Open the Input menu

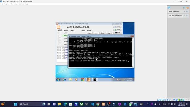[x=16, y=4]
